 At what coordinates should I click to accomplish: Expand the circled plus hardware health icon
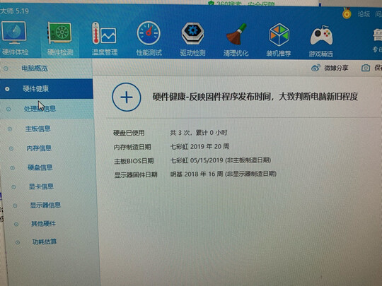click(127, 97)
